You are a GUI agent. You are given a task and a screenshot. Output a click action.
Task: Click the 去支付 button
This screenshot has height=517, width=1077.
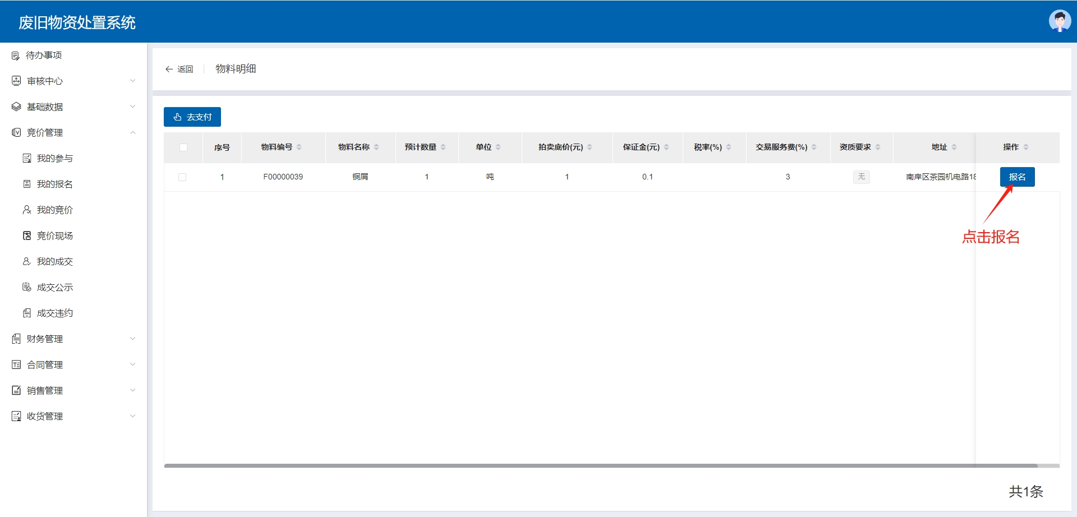(x=192, y=117)
